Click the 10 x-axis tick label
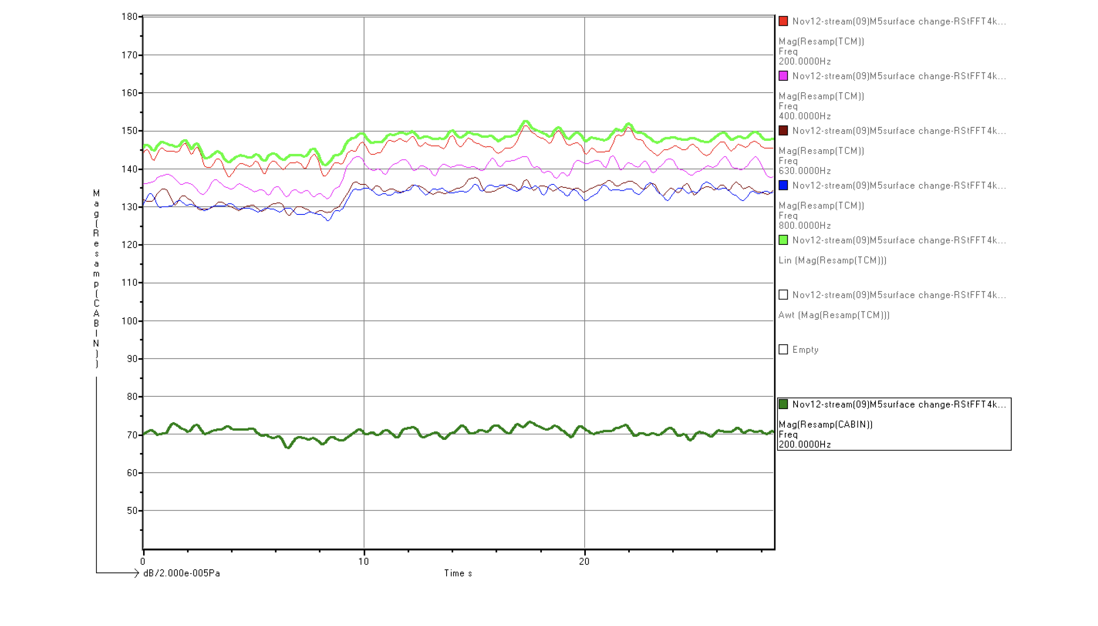The height and width of the screenshot is (626, 1098). tap(364, 561)
